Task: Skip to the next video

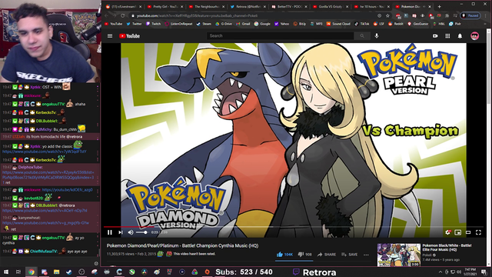Action: pyautogui.click(x=121, y=232)
